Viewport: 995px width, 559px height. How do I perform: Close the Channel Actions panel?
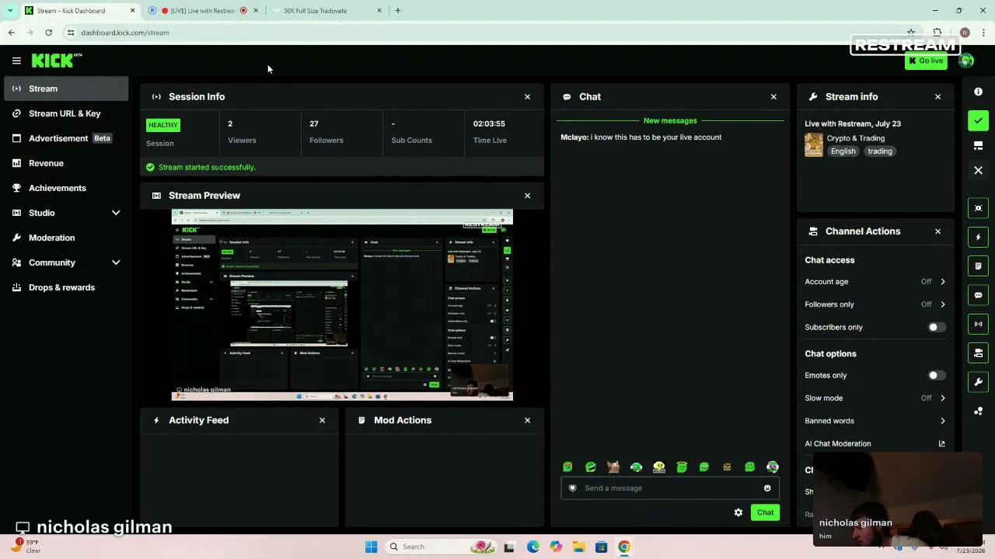[x=937, y=231]
